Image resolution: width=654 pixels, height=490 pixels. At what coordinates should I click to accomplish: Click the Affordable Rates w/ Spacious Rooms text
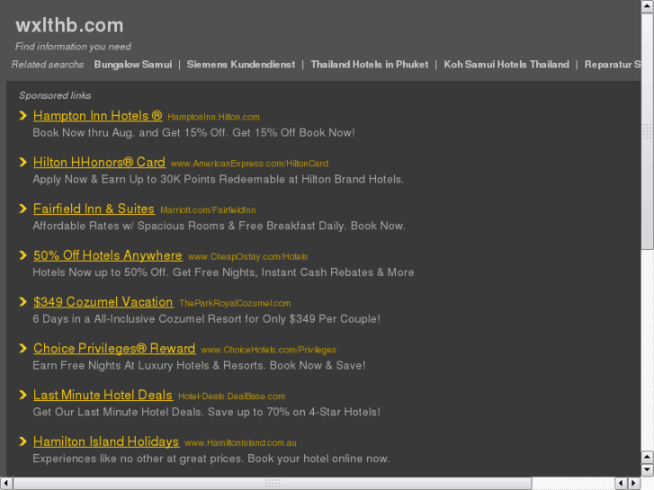click(x=219, y=226)
